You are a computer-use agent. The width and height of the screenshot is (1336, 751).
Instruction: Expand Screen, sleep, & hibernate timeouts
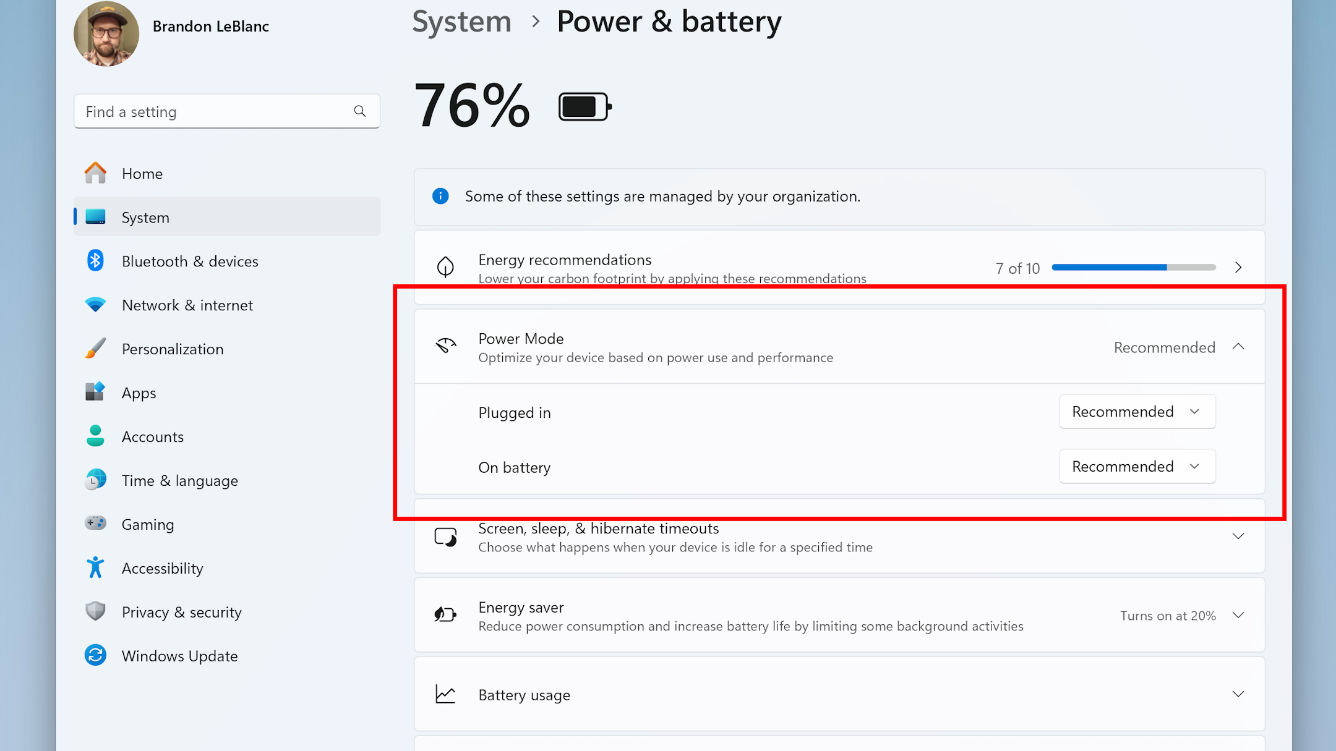[x=1238, y=537]
